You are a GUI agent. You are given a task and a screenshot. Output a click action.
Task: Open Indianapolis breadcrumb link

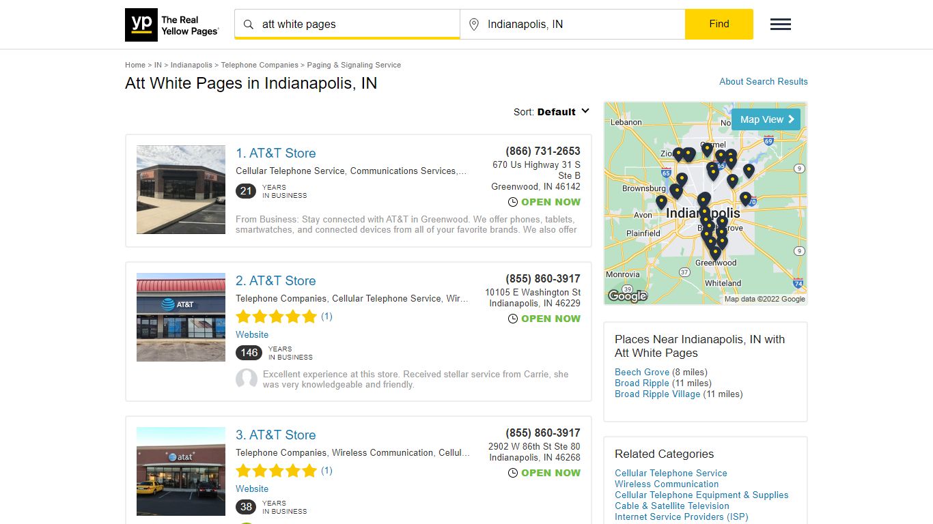[191, 65]
